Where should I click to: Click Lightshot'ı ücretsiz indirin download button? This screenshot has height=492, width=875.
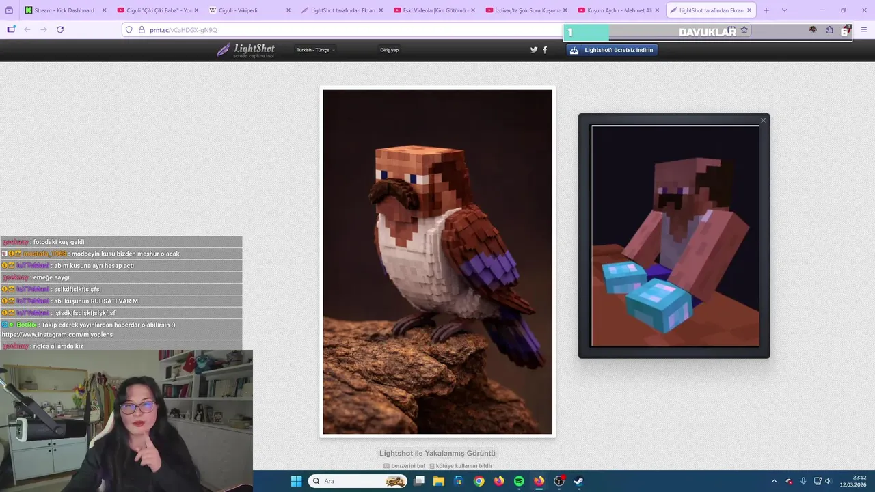click(612, 50)
